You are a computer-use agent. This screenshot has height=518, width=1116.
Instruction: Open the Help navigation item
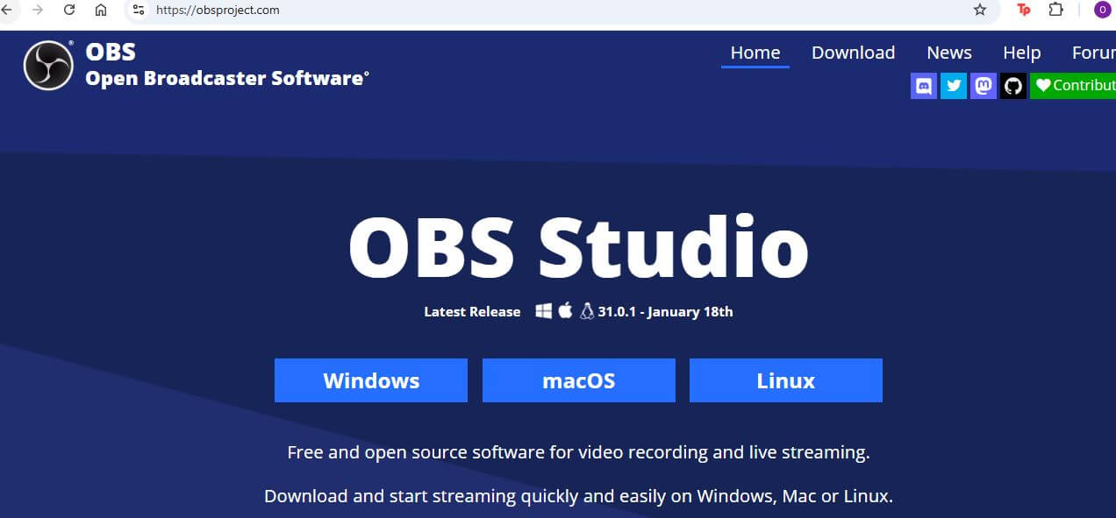pos(1022,53)
